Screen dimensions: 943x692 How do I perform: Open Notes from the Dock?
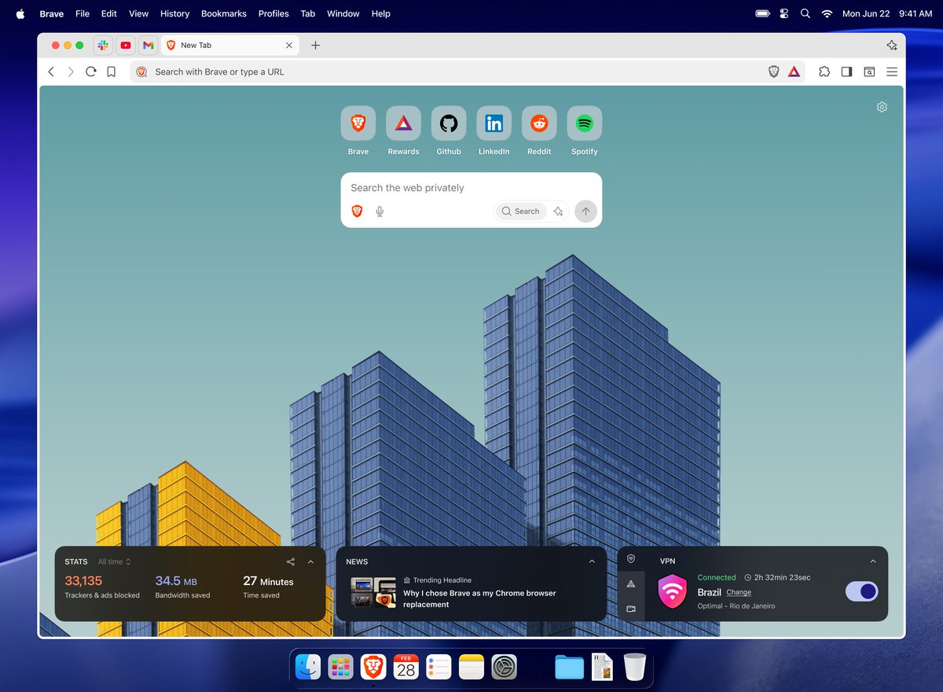tap(472, 668)
